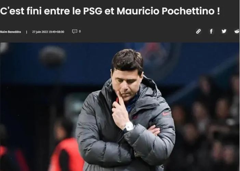240x171 pixels.
Task: Click the headline about PSG and Pochettino
Action: click(110, 11)
